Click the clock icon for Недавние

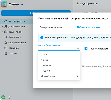coord(6,48)
